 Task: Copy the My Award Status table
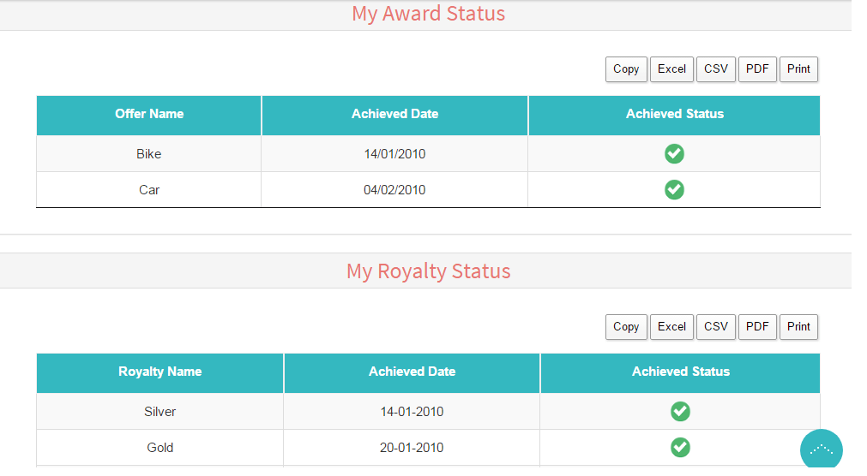[x=626, y=69]
